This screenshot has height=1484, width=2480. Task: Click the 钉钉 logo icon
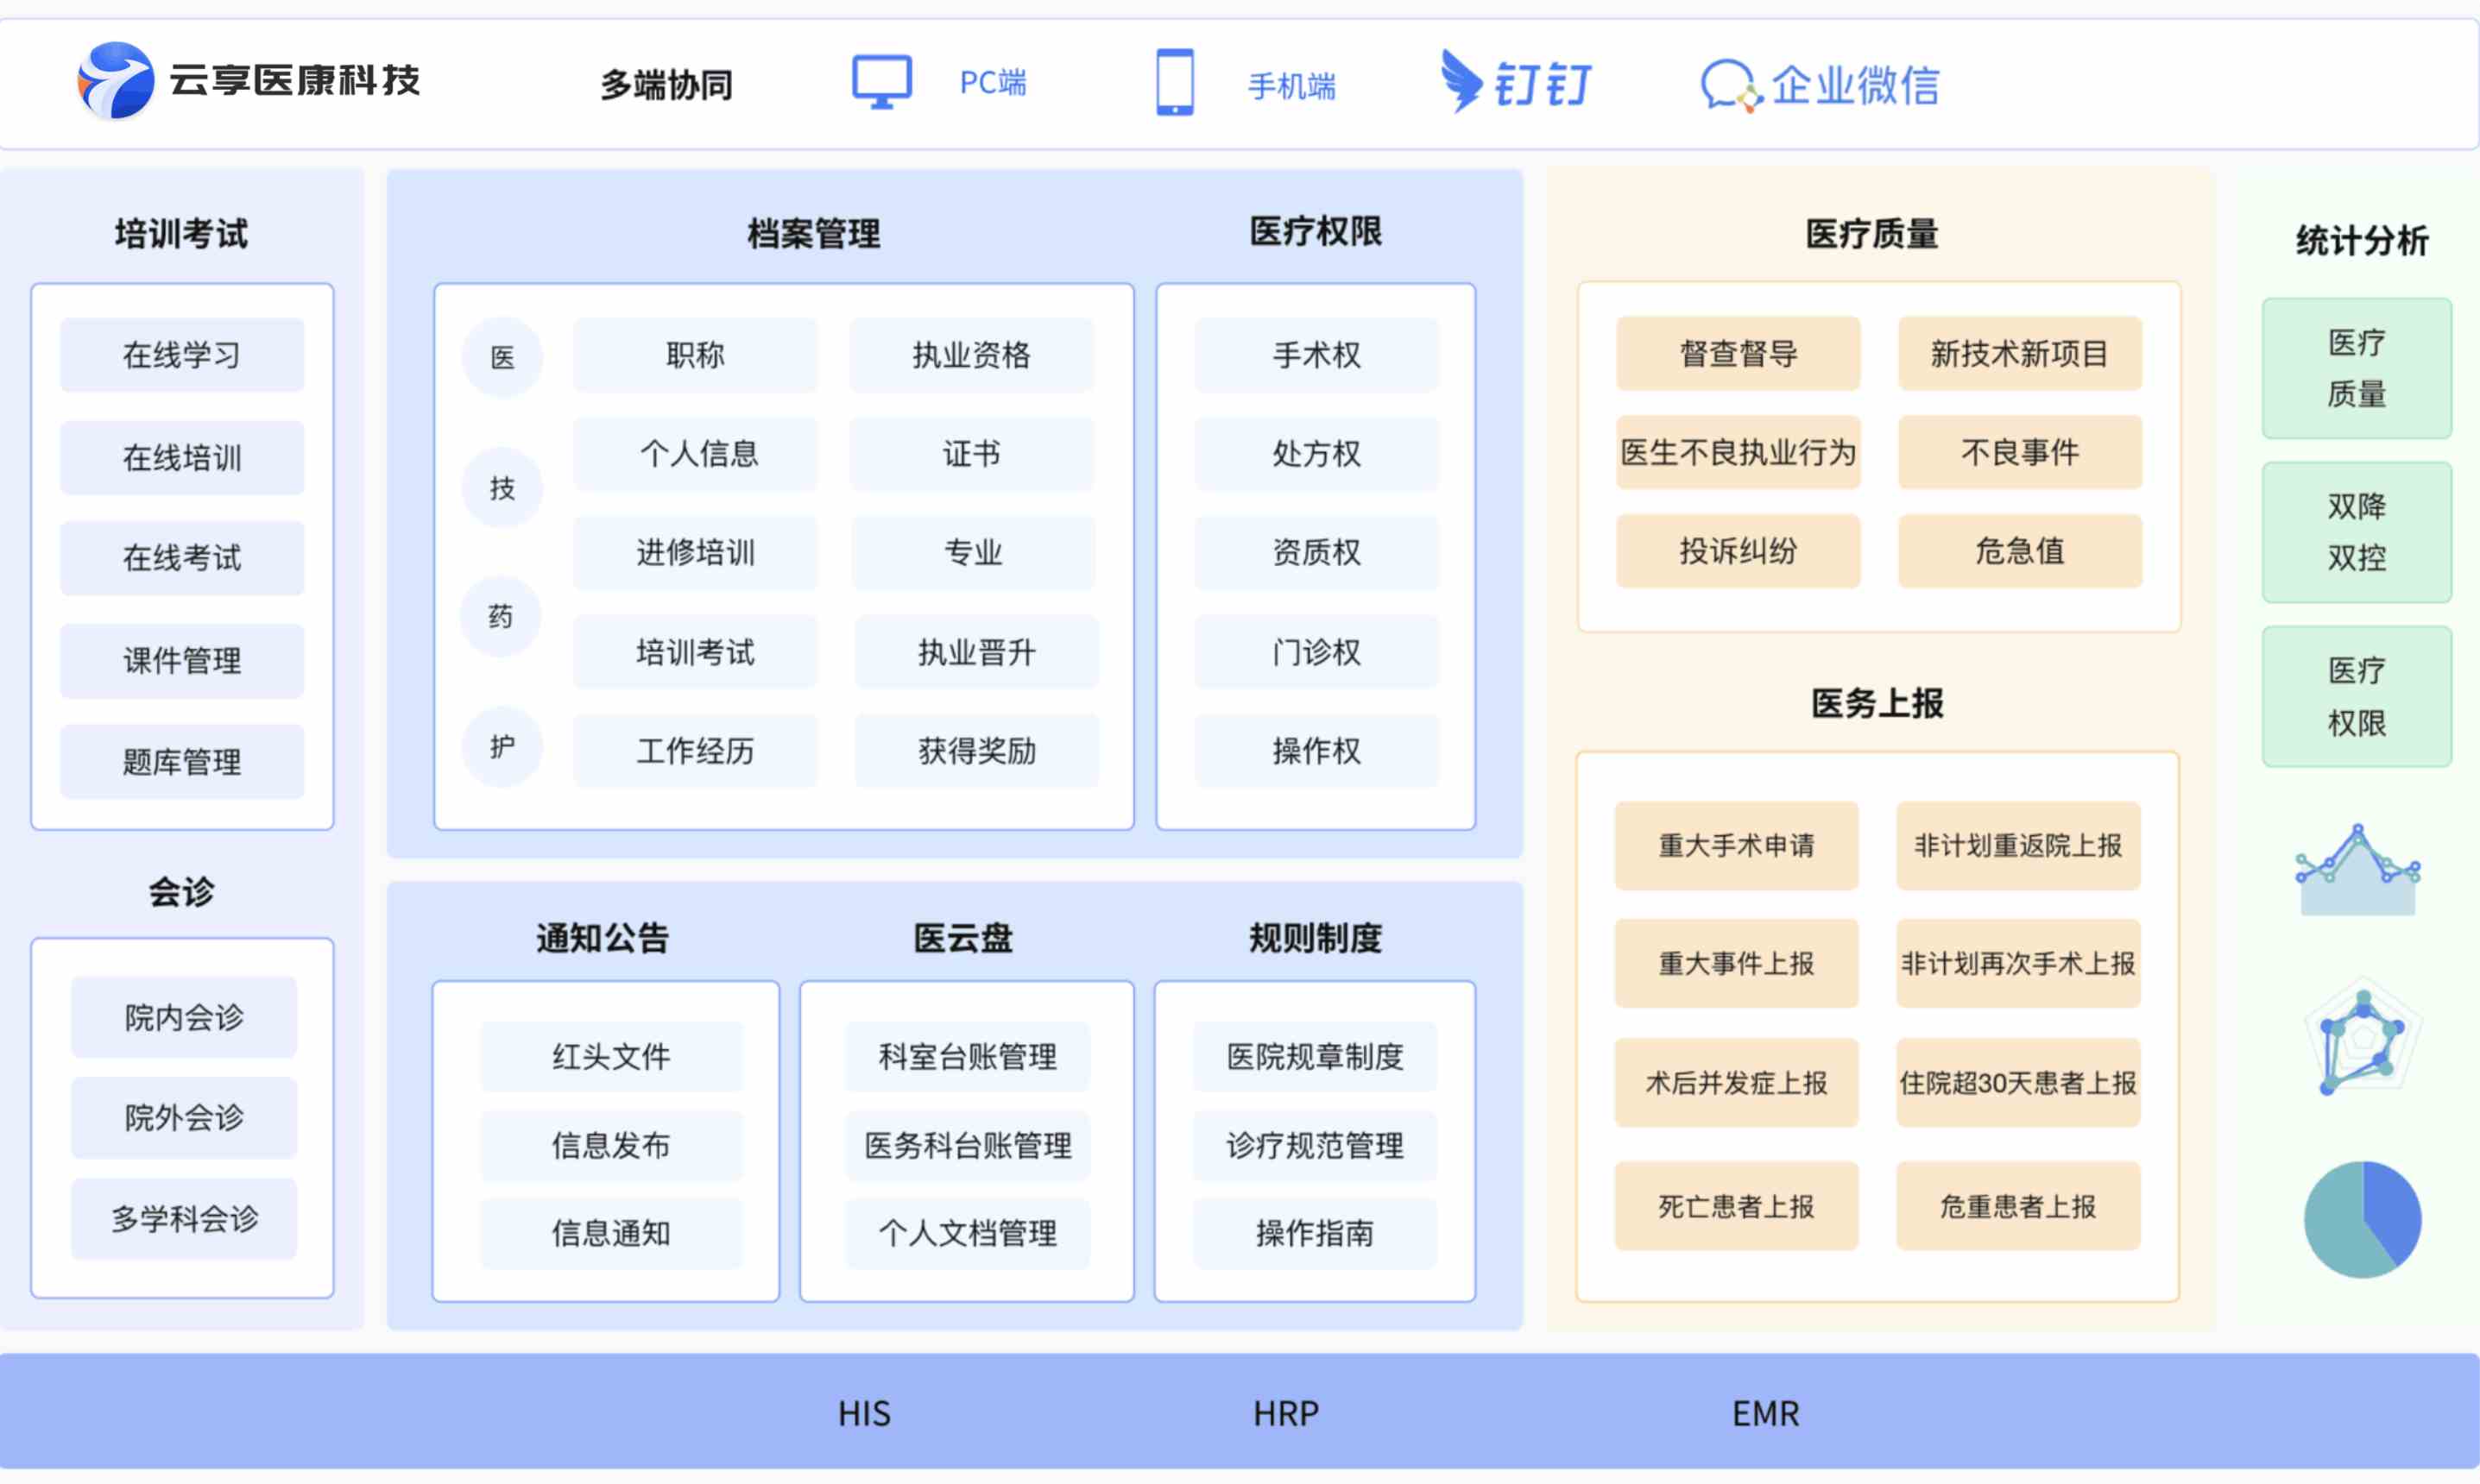(x=1461, y=81)
